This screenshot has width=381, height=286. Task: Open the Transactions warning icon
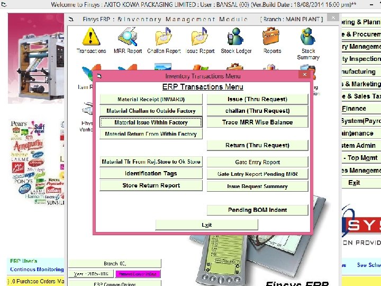pos(91,37)
